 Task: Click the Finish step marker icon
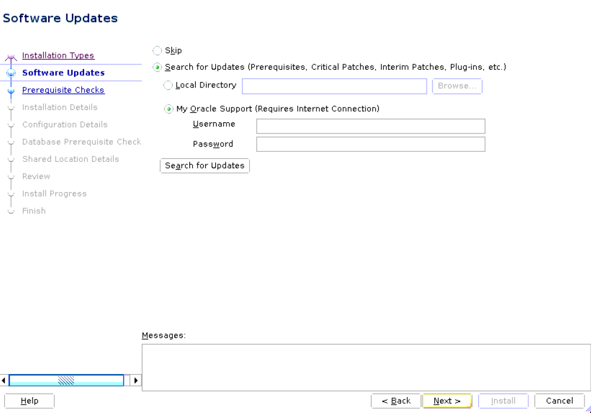click(x=11, y=211)
